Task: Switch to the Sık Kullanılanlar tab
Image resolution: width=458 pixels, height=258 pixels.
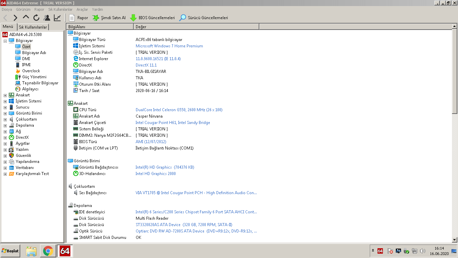Action: (33, 27)
